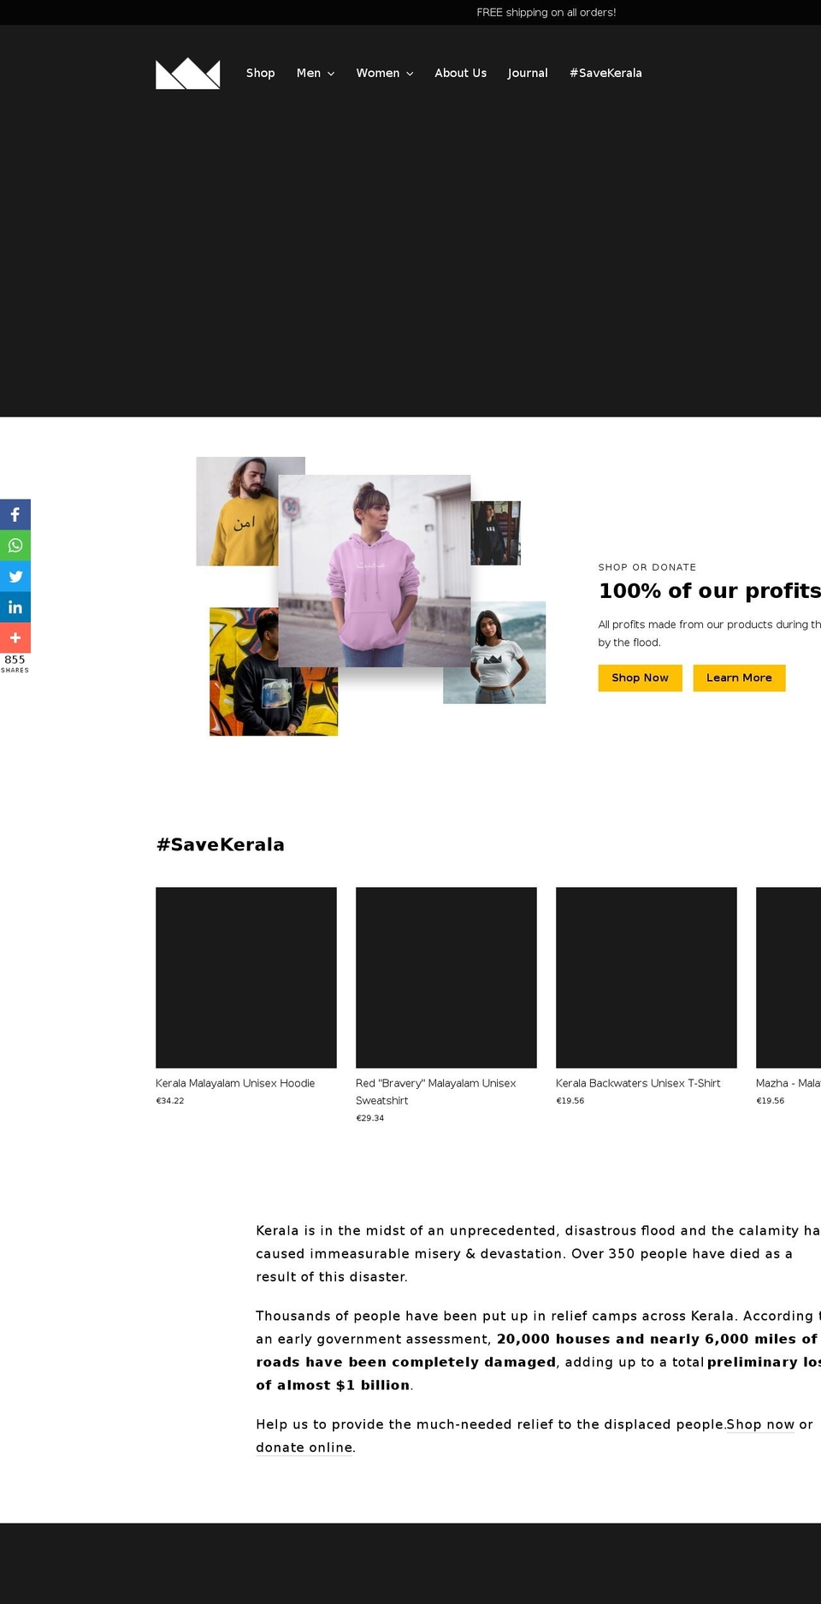Click the pink hoodie woman photo
Image resolution: width=821 pixels, height=1604 pixels.
coord(375,571)
